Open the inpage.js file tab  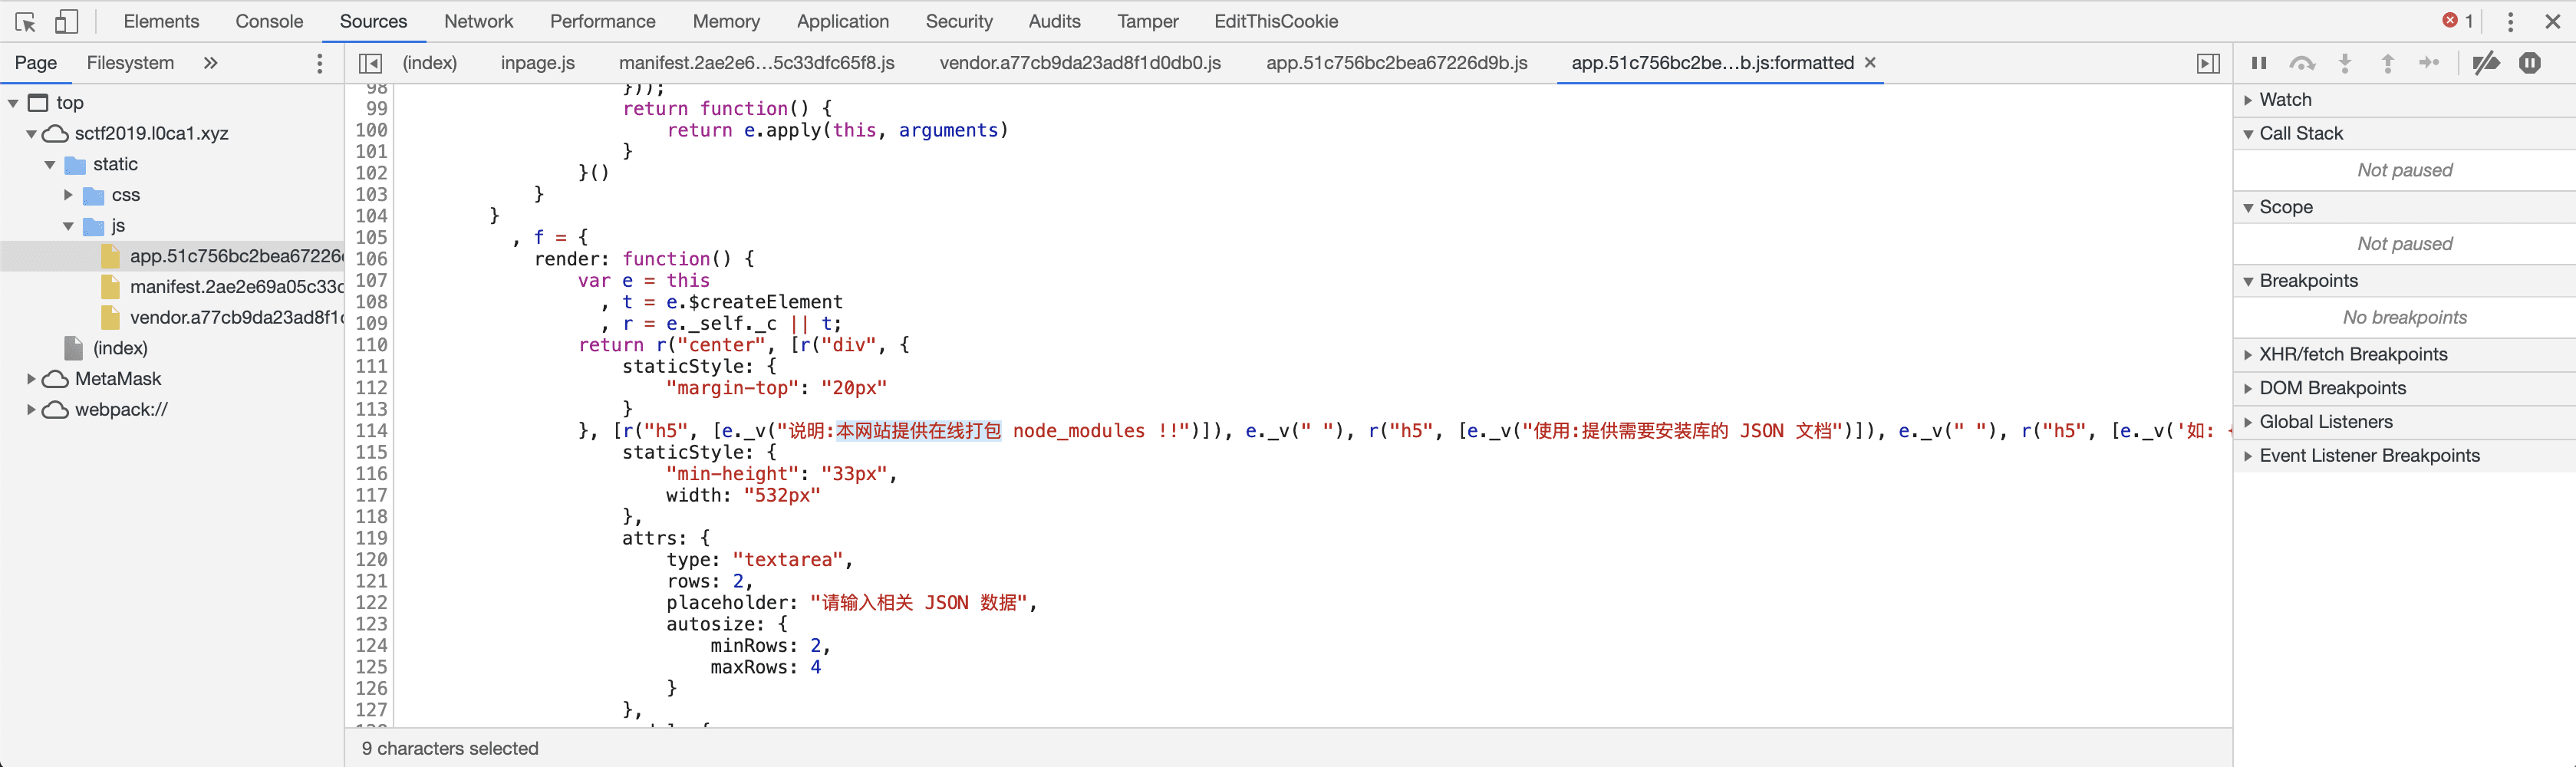click(537, 63)
